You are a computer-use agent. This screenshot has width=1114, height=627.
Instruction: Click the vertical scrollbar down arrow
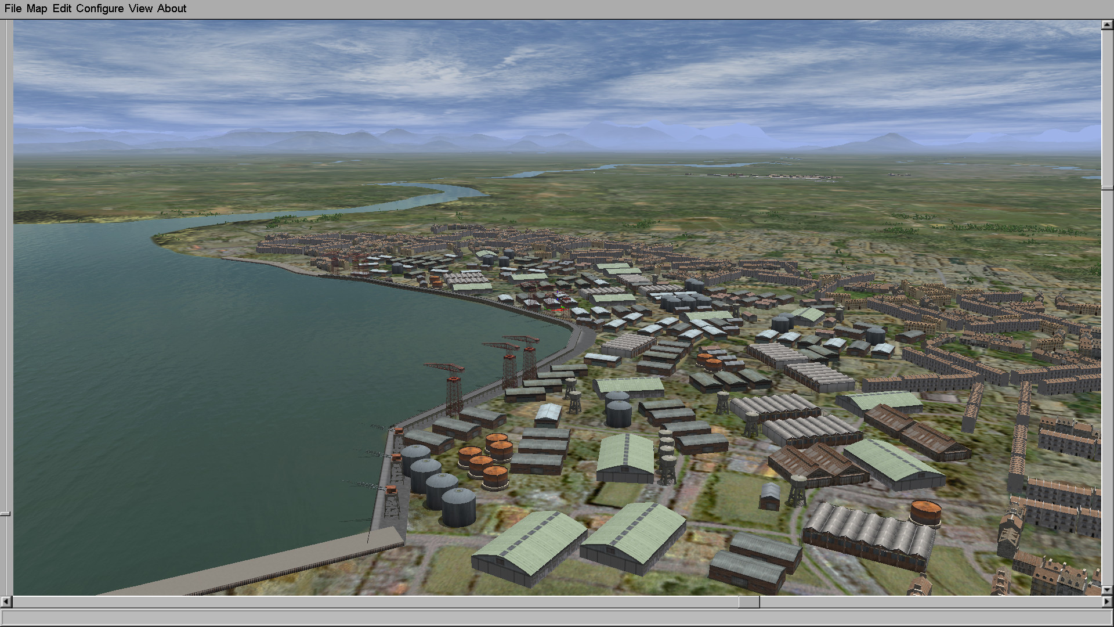coord(1107,590)
